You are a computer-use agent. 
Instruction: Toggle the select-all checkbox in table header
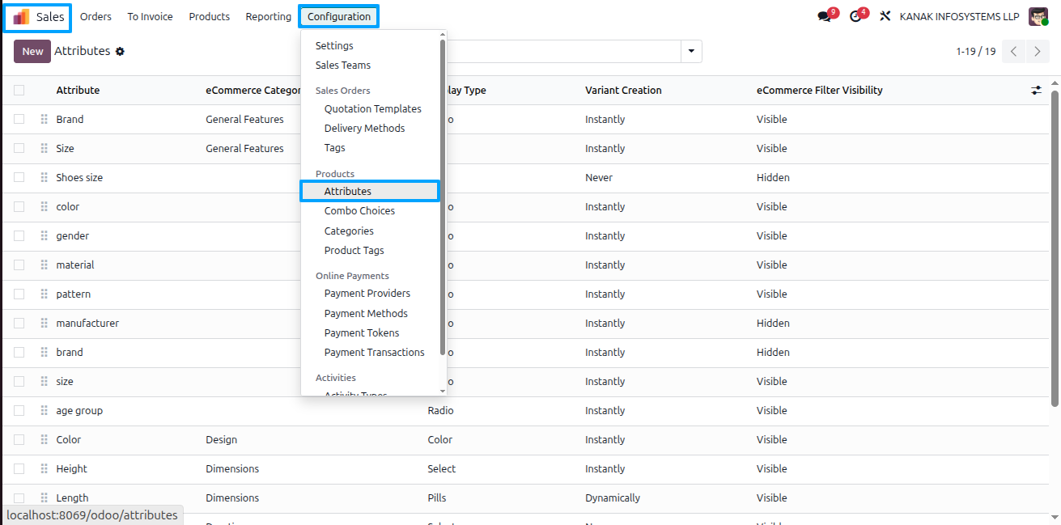point(19,91)
